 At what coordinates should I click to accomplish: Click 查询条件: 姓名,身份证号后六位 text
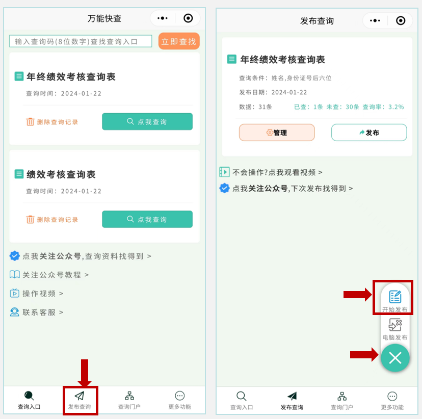point(285,78)
